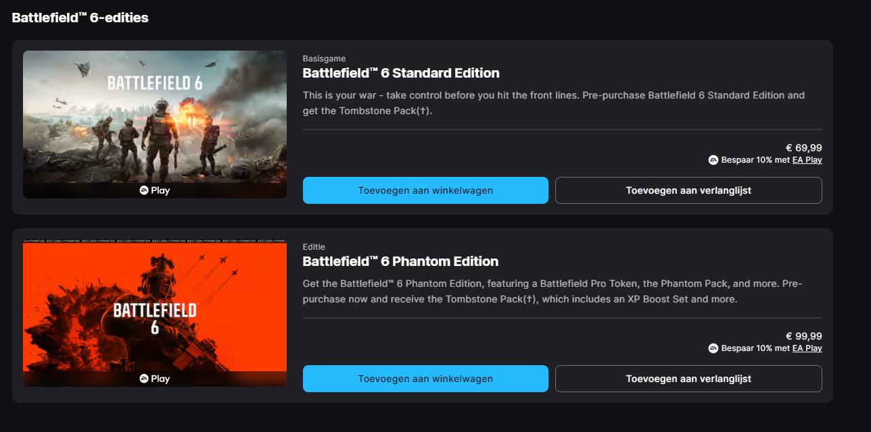Screen dimensions: 871x432
Task: Click the Battlefield 6-edities heading
Action: click(80, 18)
